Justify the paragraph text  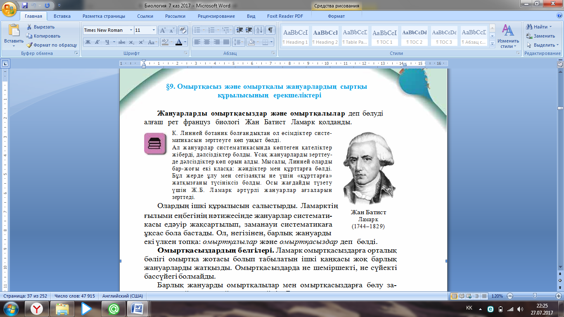point(226,42)
